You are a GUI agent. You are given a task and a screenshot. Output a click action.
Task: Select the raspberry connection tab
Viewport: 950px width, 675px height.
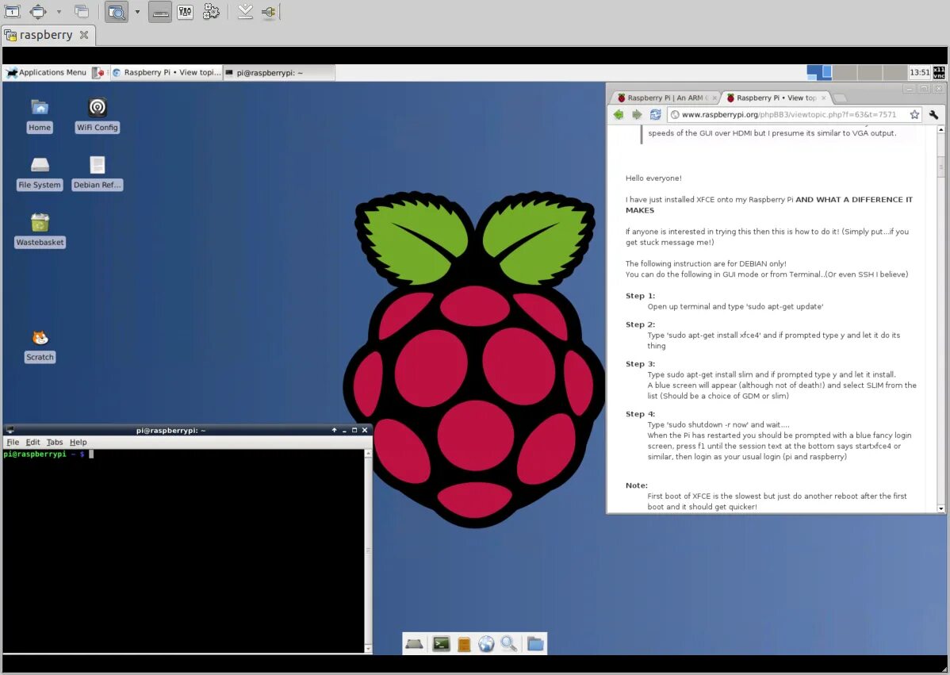(x=46, y=35)
